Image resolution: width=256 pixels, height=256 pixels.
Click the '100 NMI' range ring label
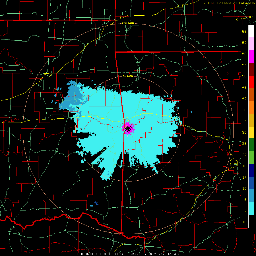(128, 23)
